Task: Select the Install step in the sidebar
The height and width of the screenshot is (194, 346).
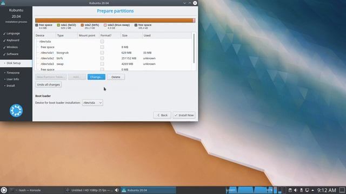Action: pos(11,86)
